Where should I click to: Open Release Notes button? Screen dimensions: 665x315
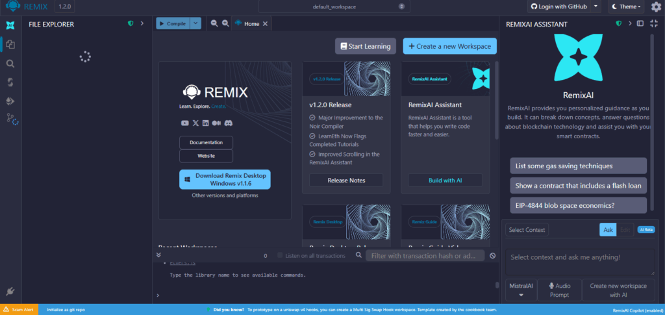(x=346, y=180)
